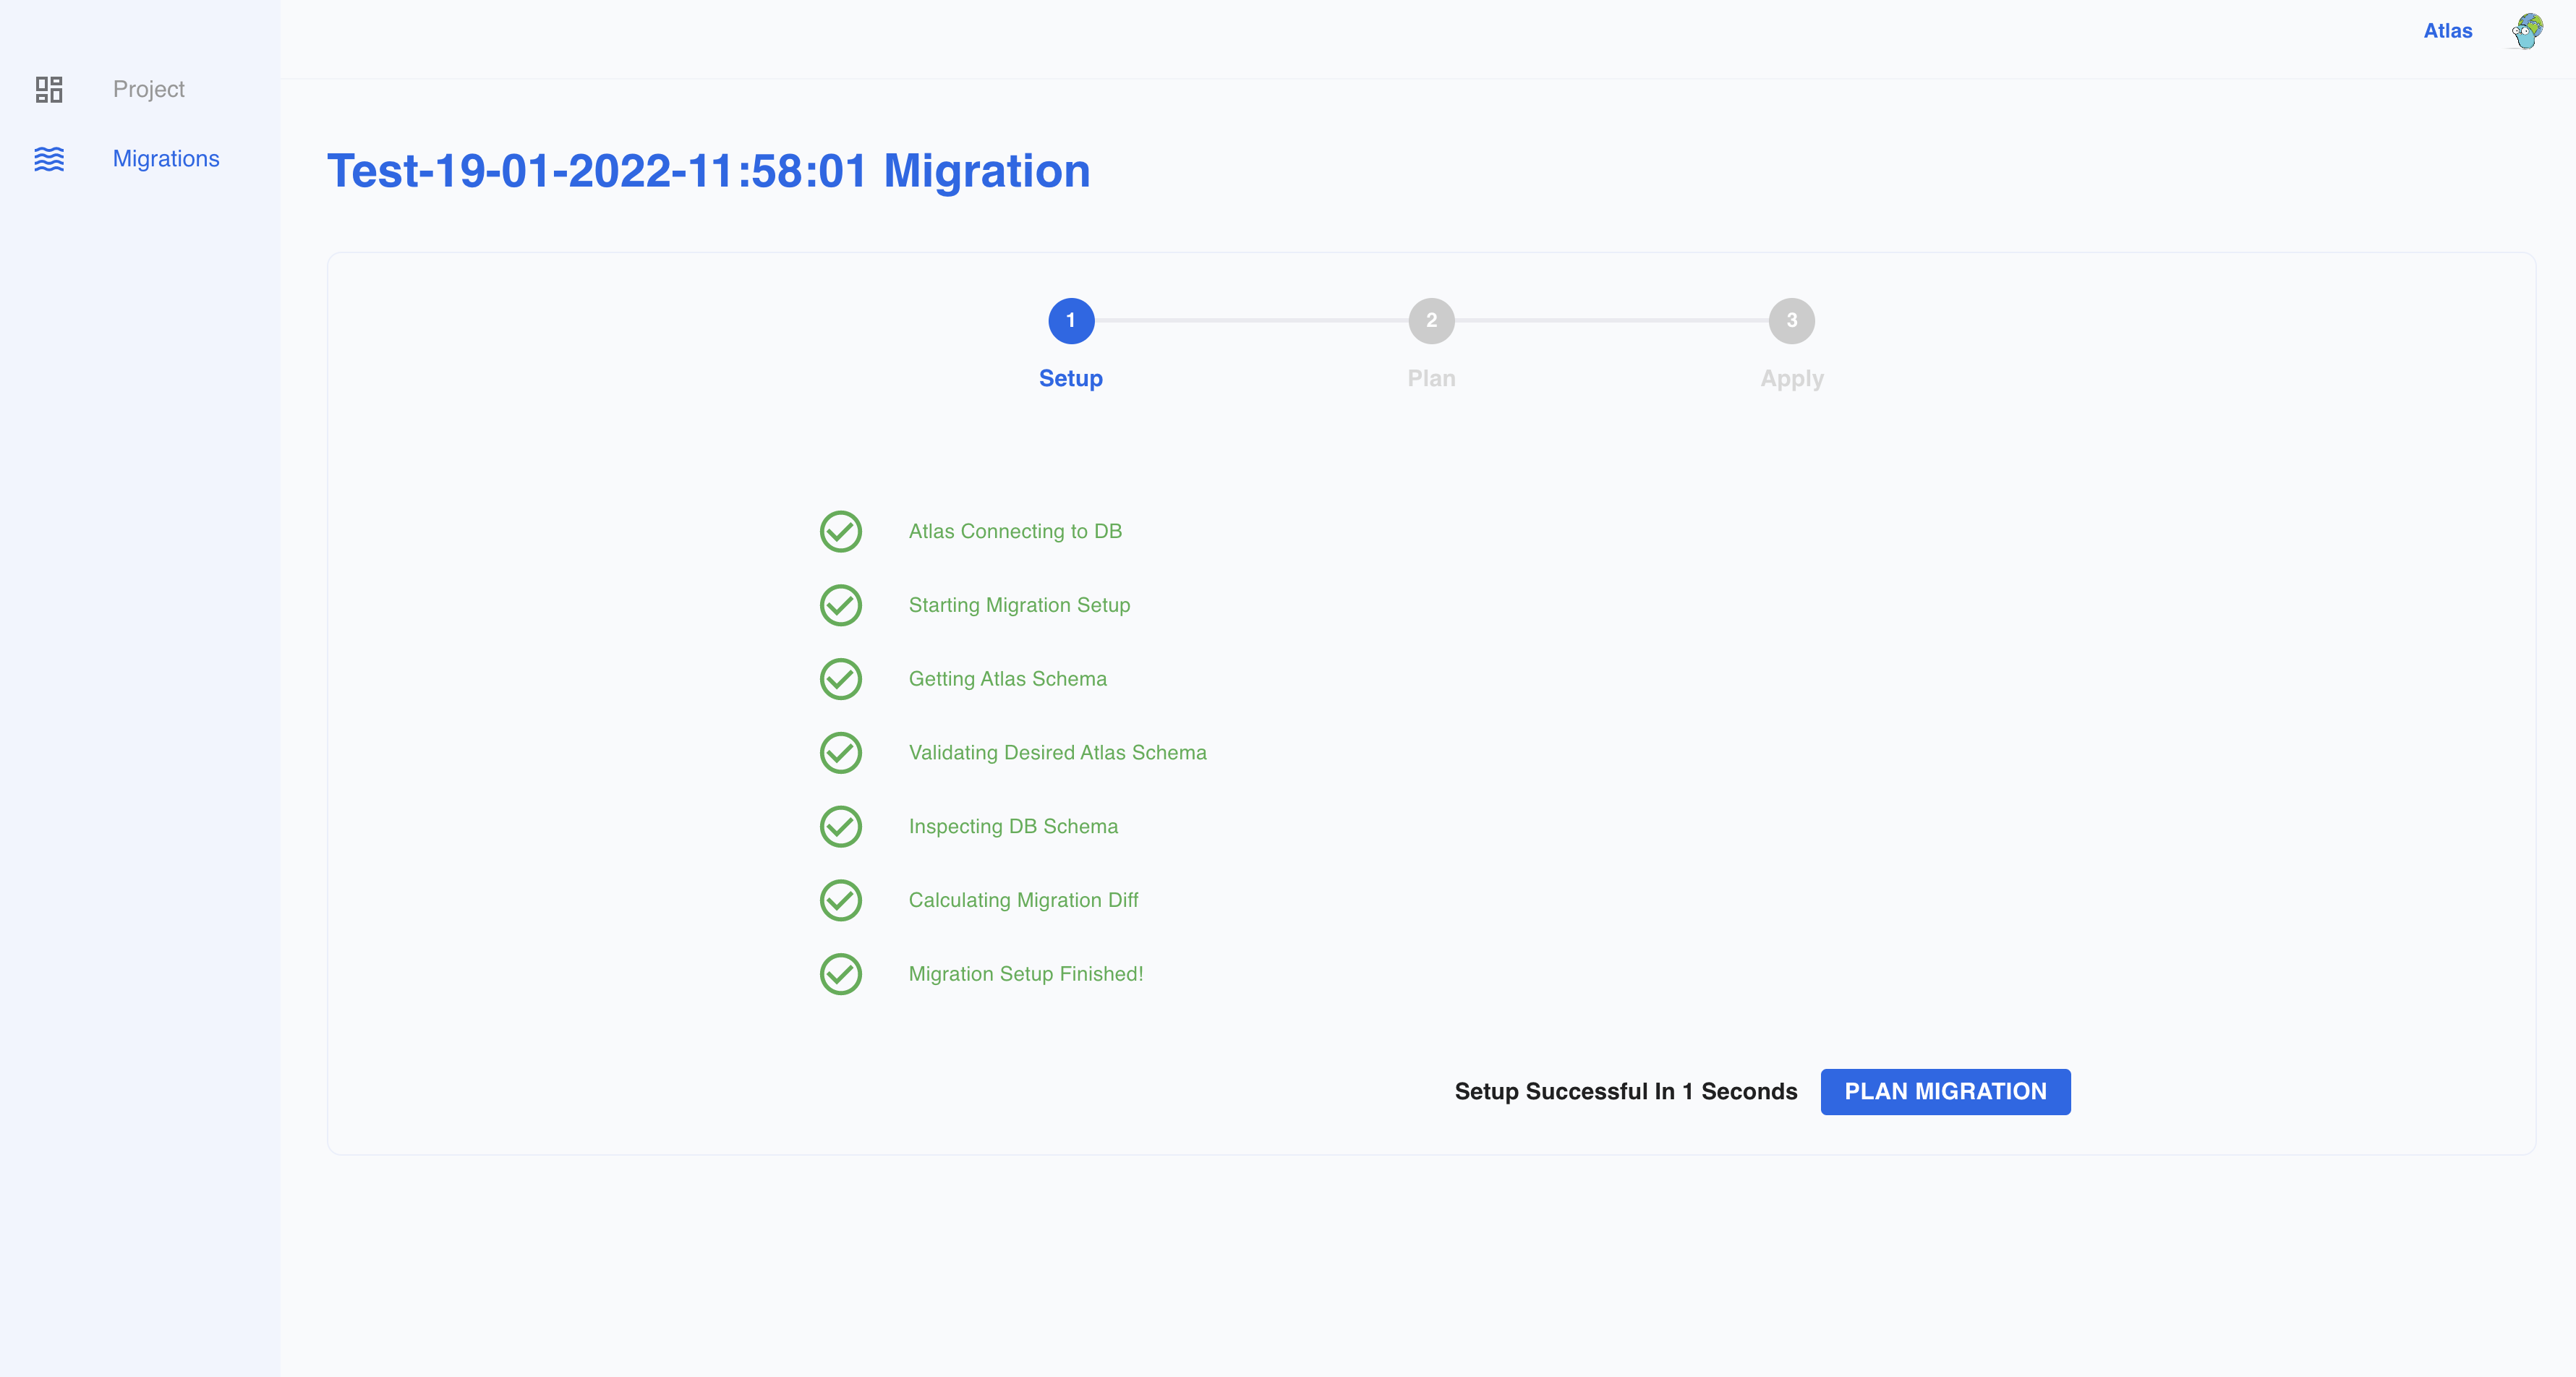
Task: Click the Project dashboard icon
Action: [x=49, y=89]
